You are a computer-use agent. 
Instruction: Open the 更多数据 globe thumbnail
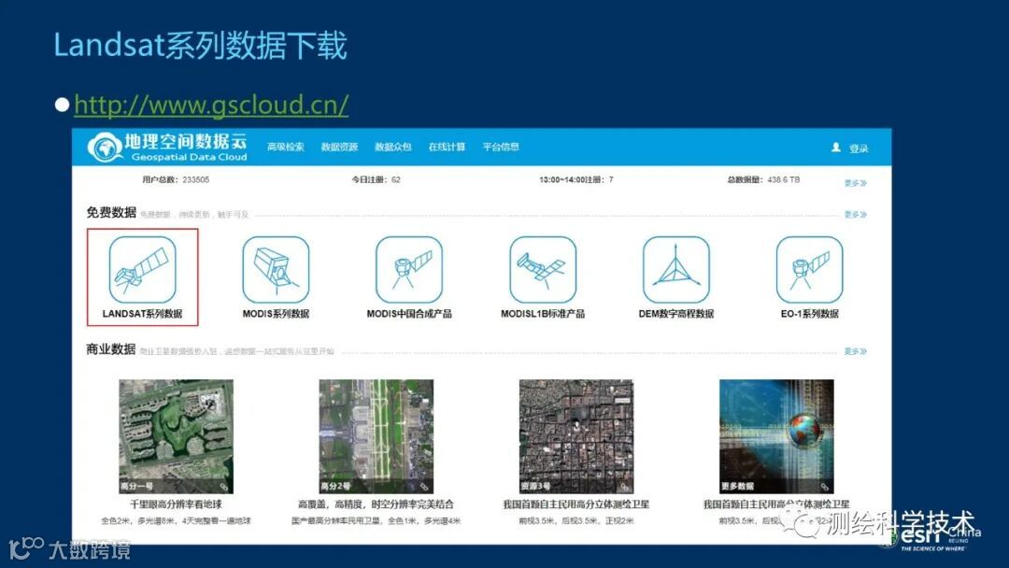(776, 436)
